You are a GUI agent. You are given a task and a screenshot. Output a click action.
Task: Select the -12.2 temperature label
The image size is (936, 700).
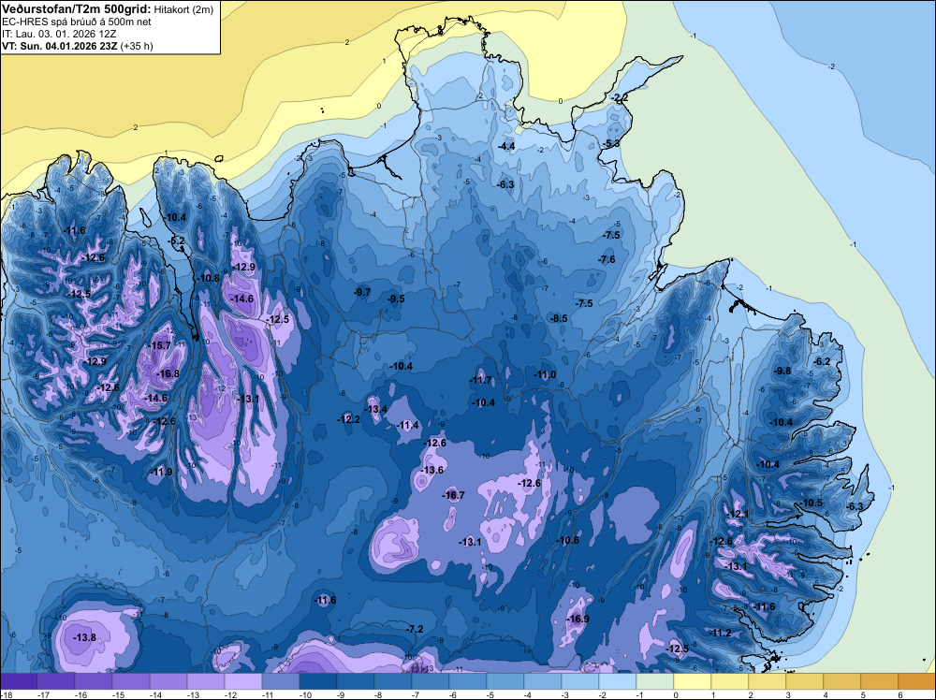tap(348, 419)
